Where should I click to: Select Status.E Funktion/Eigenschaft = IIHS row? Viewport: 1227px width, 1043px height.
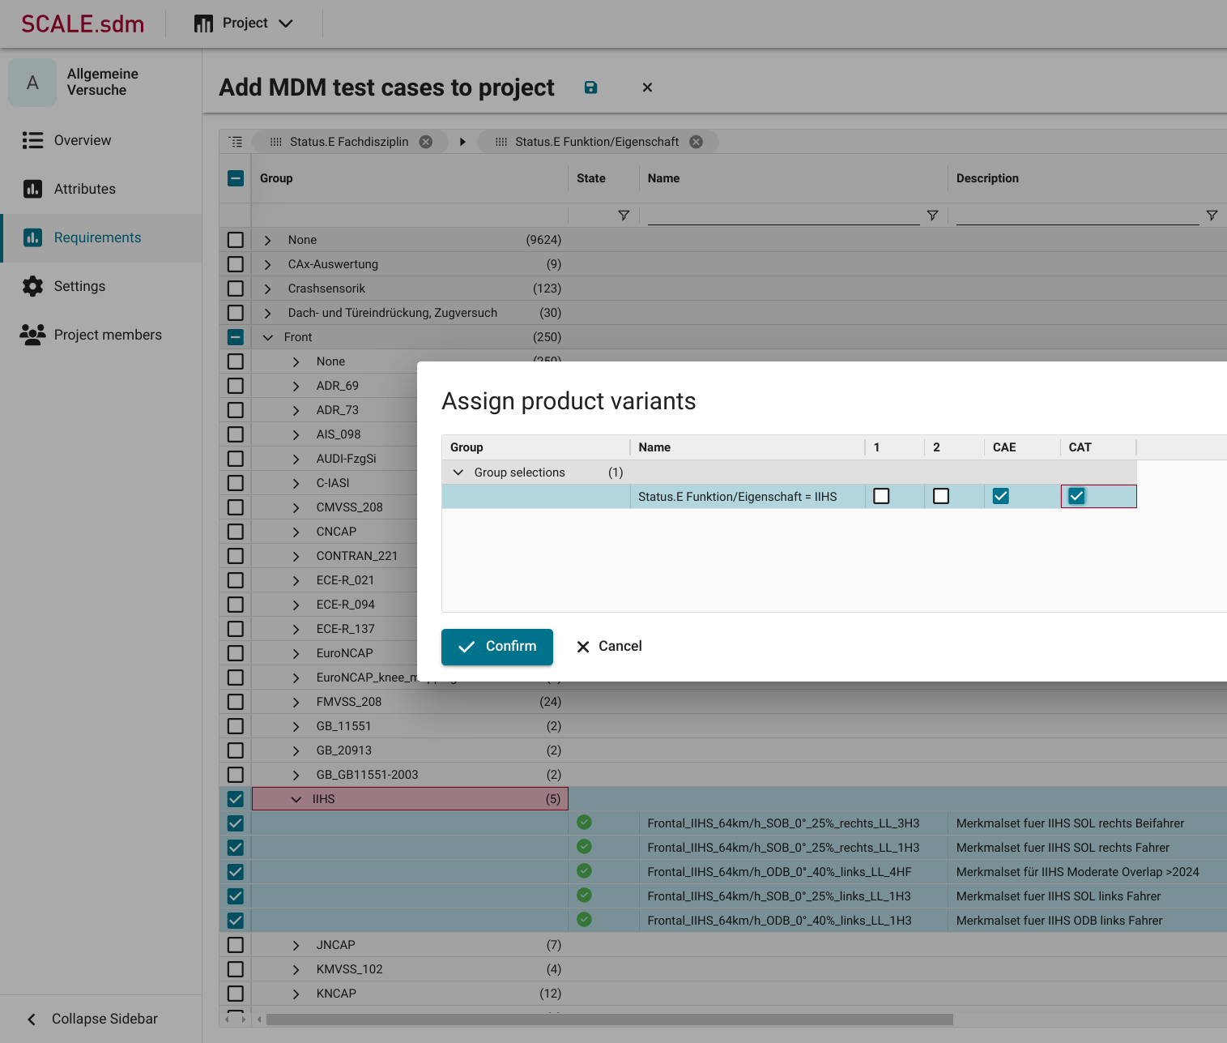tap(789, 497)
